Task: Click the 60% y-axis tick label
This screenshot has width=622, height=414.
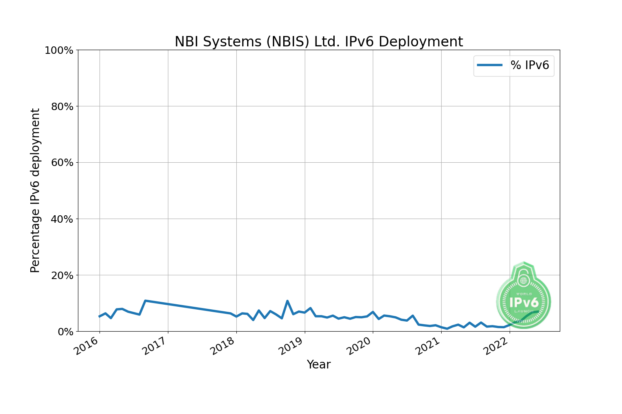Action: pos(61,163)
